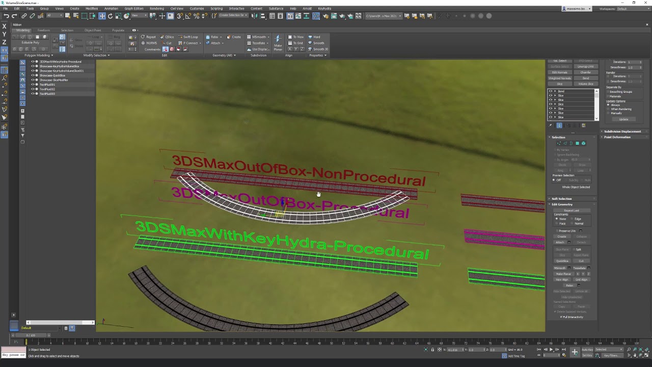
Task: Click the Repeat Last button
Action: (x=572, y=211)
